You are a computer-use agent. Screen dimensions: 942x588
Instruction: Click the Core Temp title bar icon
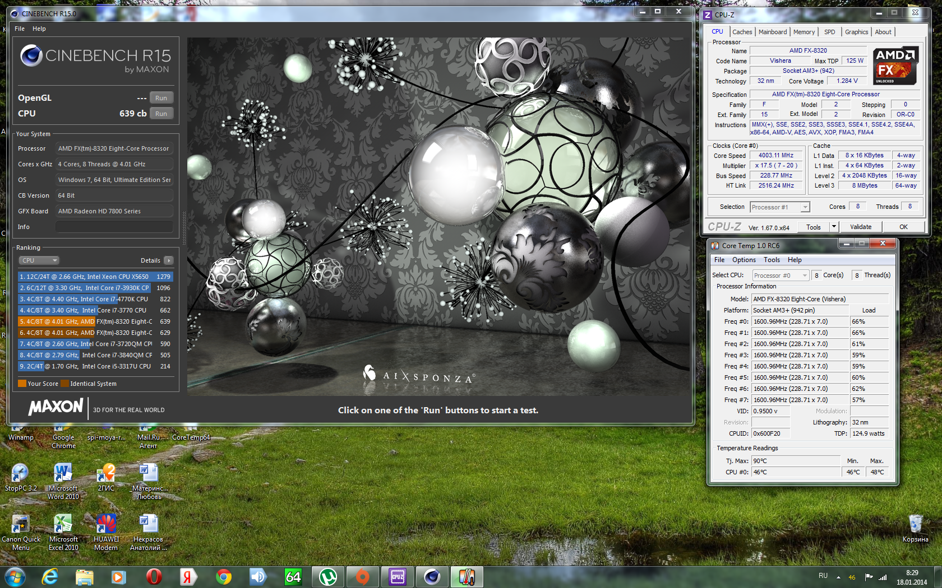coord(715,246)
